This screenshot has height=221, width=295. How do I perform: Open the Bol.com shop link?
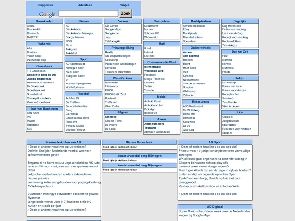point(188,60)
